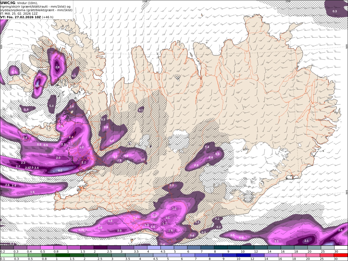348x261 pixels.
Task: Click the '1.1' precipitation value on the map
Action: coord(276,241)
